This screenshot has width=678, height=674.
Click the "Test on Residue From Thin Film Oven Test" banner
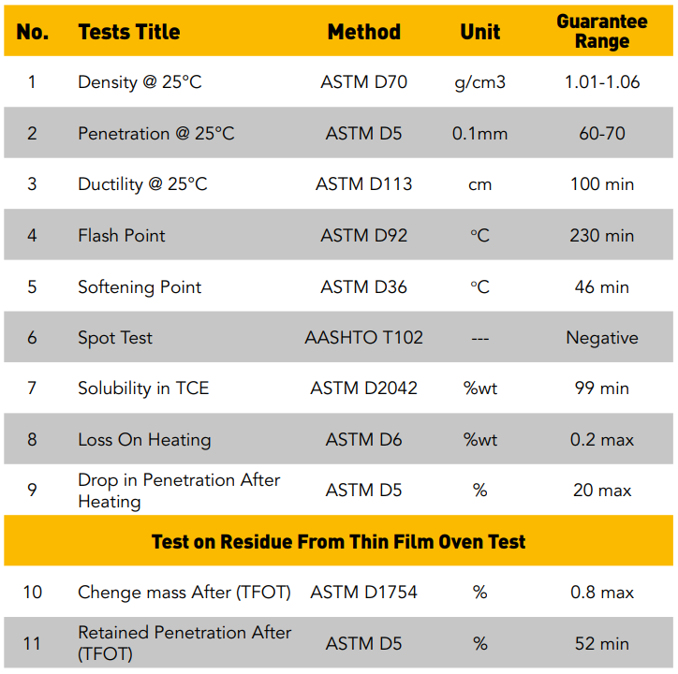(x=338, y=541)
